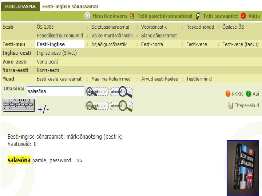Click the Eesti-inglise sõnaraamat book cover
The width and height of the screenshot is (262, 196).
[x=243, y=168]
